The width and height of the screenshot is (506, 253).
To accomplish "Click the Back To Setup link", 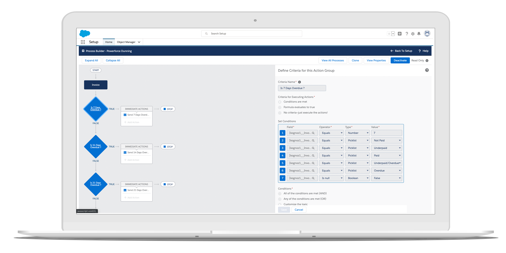I will pyautogui.click(x=401, y=51).
